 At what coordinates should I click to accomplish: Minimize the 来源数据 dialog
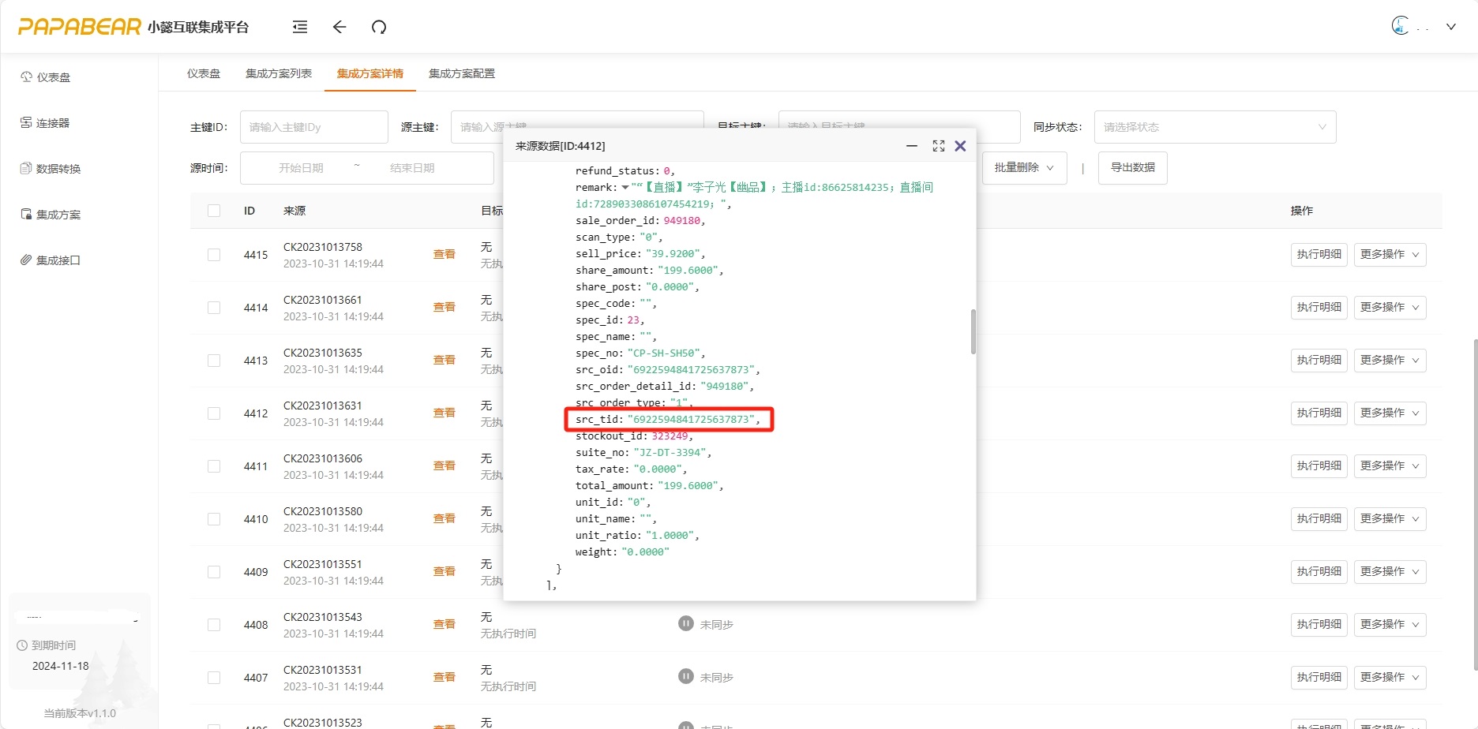(912, 146)
